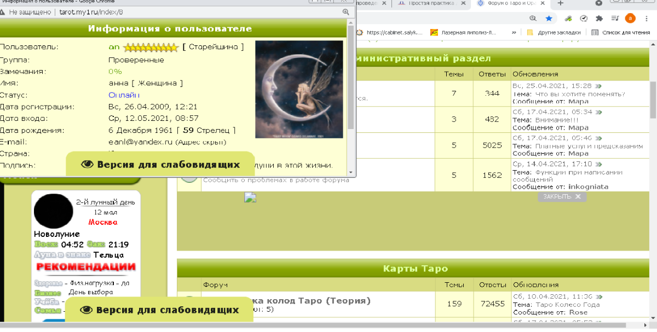Click the zoom magnifier in popup address bar
Image resolution: width=657 pixels, height=332 pixels.
(x=345, y=11)
